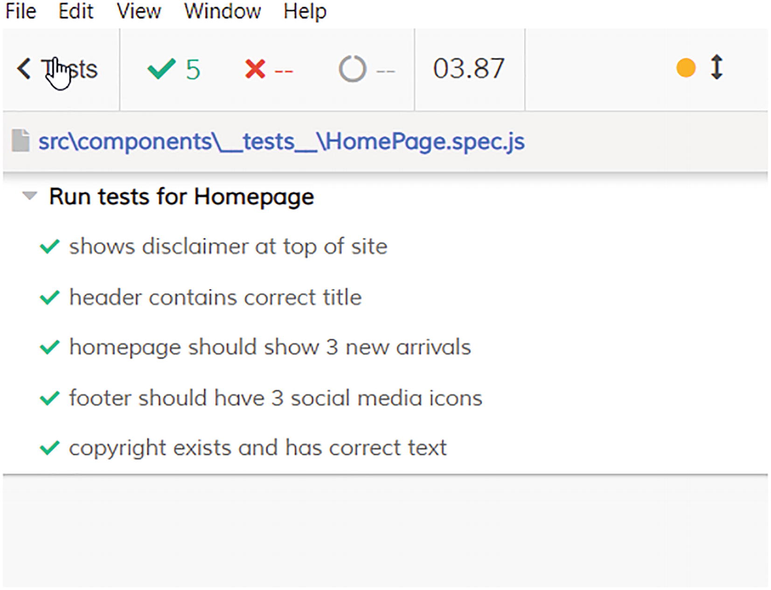Click the 03.87 test duration display

pyautogui.click(x=468, y=69)
